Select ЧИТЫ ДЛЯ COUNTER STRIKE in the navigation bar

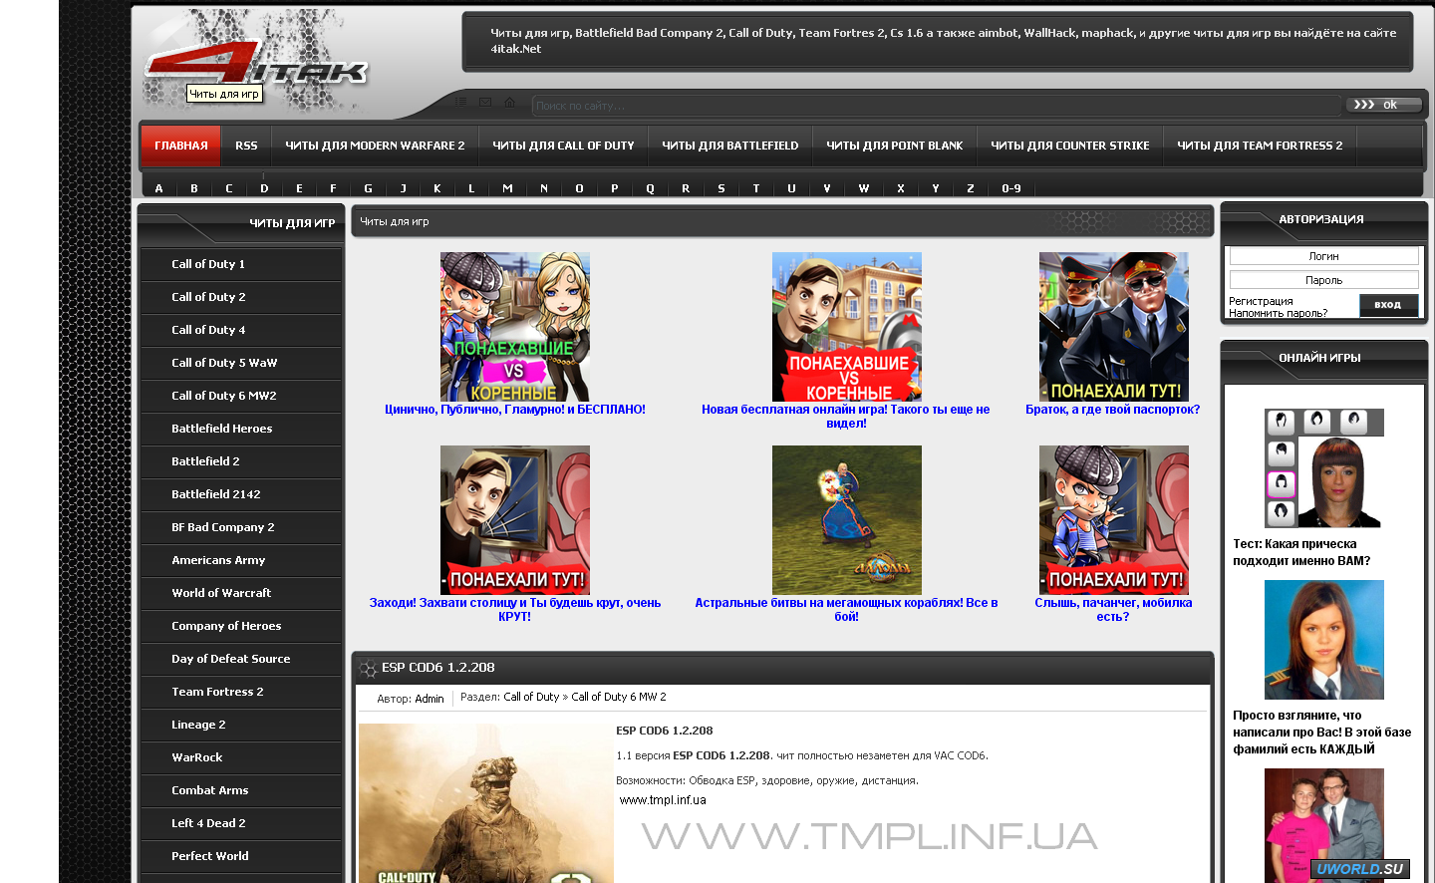click(1069, 146)
